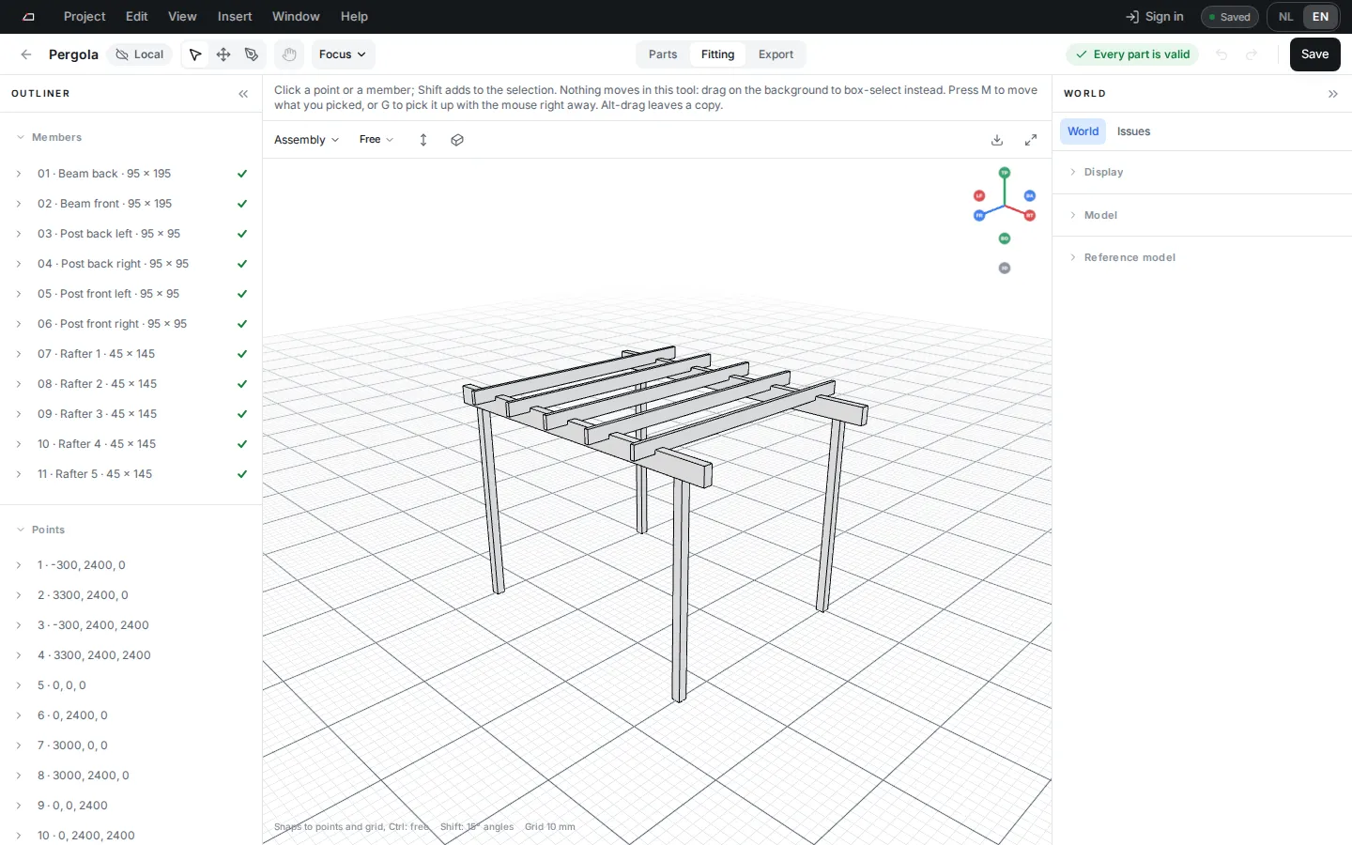Viewport: 1352px width, 845px height.
Task: Expand member 07 Rafter 1
Action: pos(19,354)
